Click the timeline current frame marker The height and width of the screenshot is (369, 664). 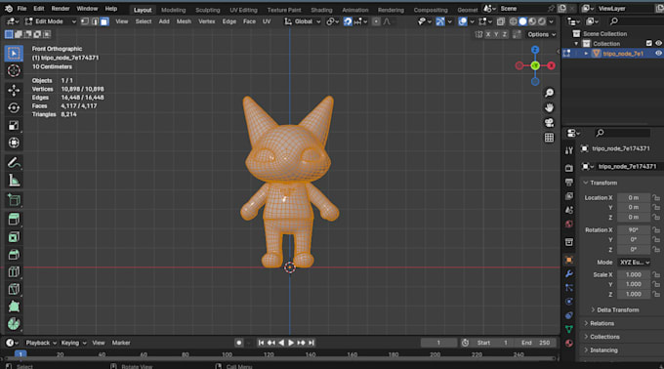[20, 354]
